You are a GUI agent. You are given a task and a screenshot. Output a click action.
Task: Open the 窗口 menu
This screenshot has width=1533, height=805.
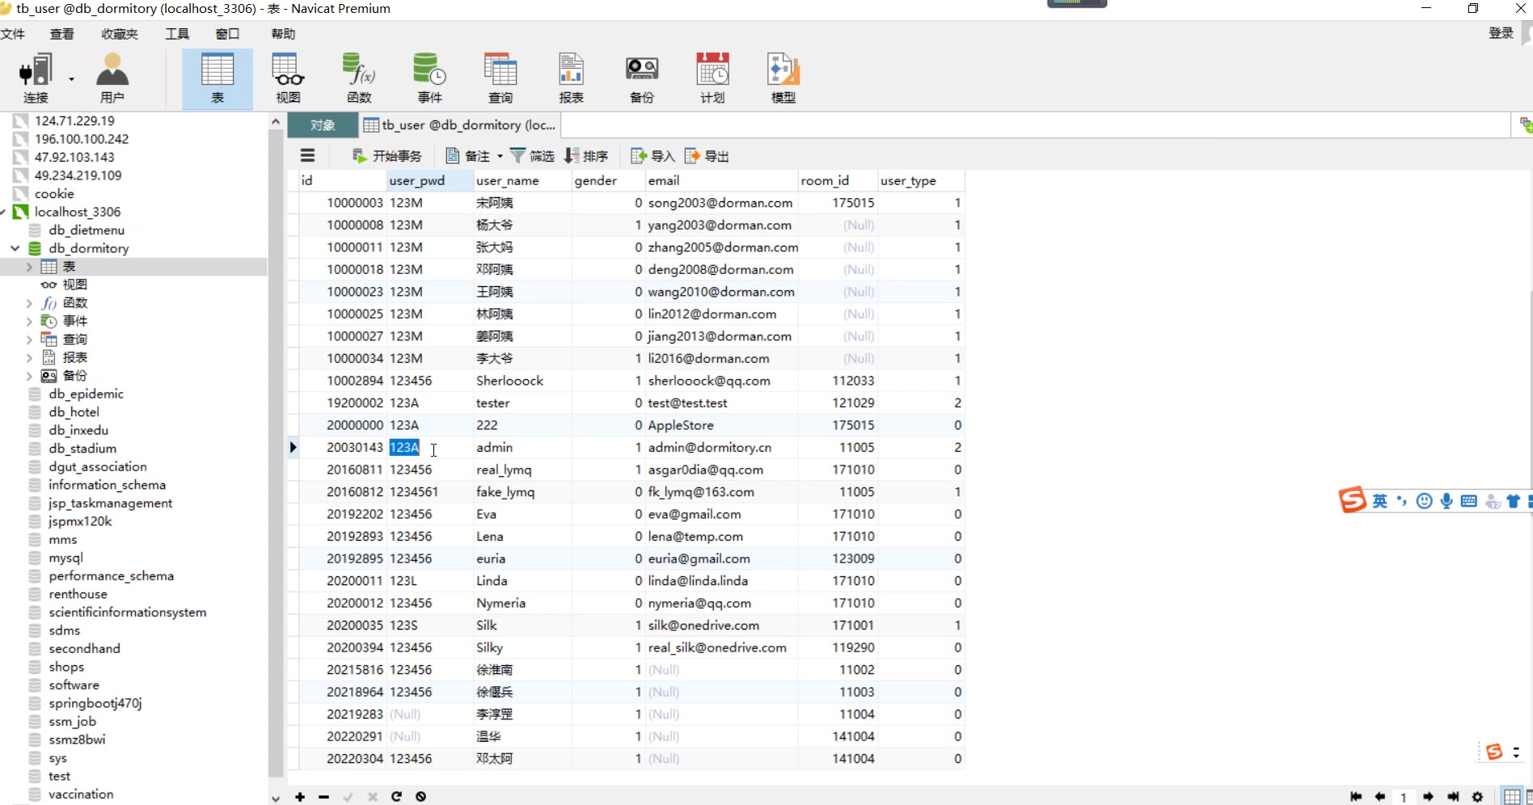(x=227, y=34)
